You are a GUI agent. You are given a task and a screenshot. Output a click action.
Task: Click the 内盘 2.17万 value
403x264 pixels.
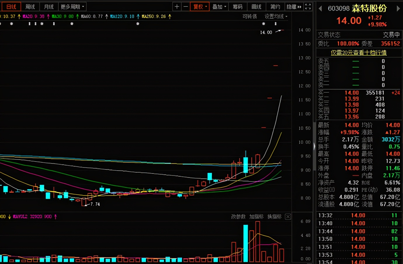pyautogui.click(x=392, y=175)
